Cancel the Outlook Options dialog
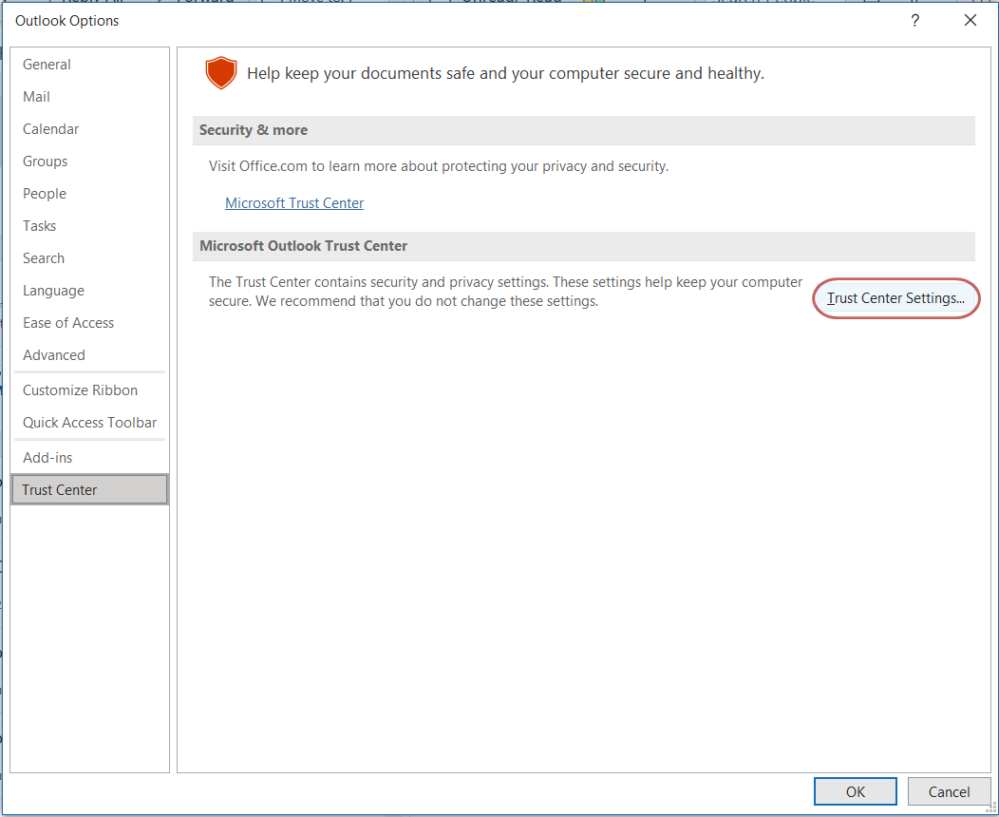The image size is (999, 817). click(949, 791)
